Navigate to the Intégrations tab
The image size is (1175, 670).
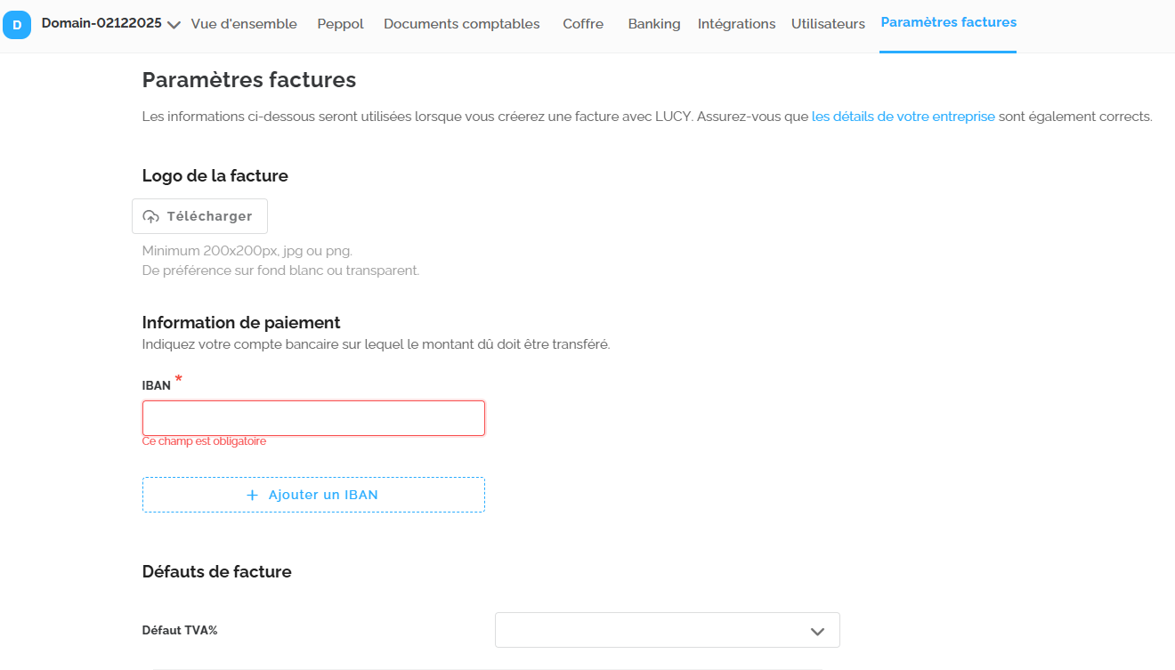[x=736, y=24]
